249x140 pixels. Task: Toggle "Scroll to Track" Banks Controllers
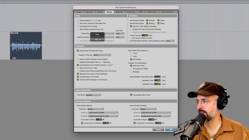click(131, 26)
